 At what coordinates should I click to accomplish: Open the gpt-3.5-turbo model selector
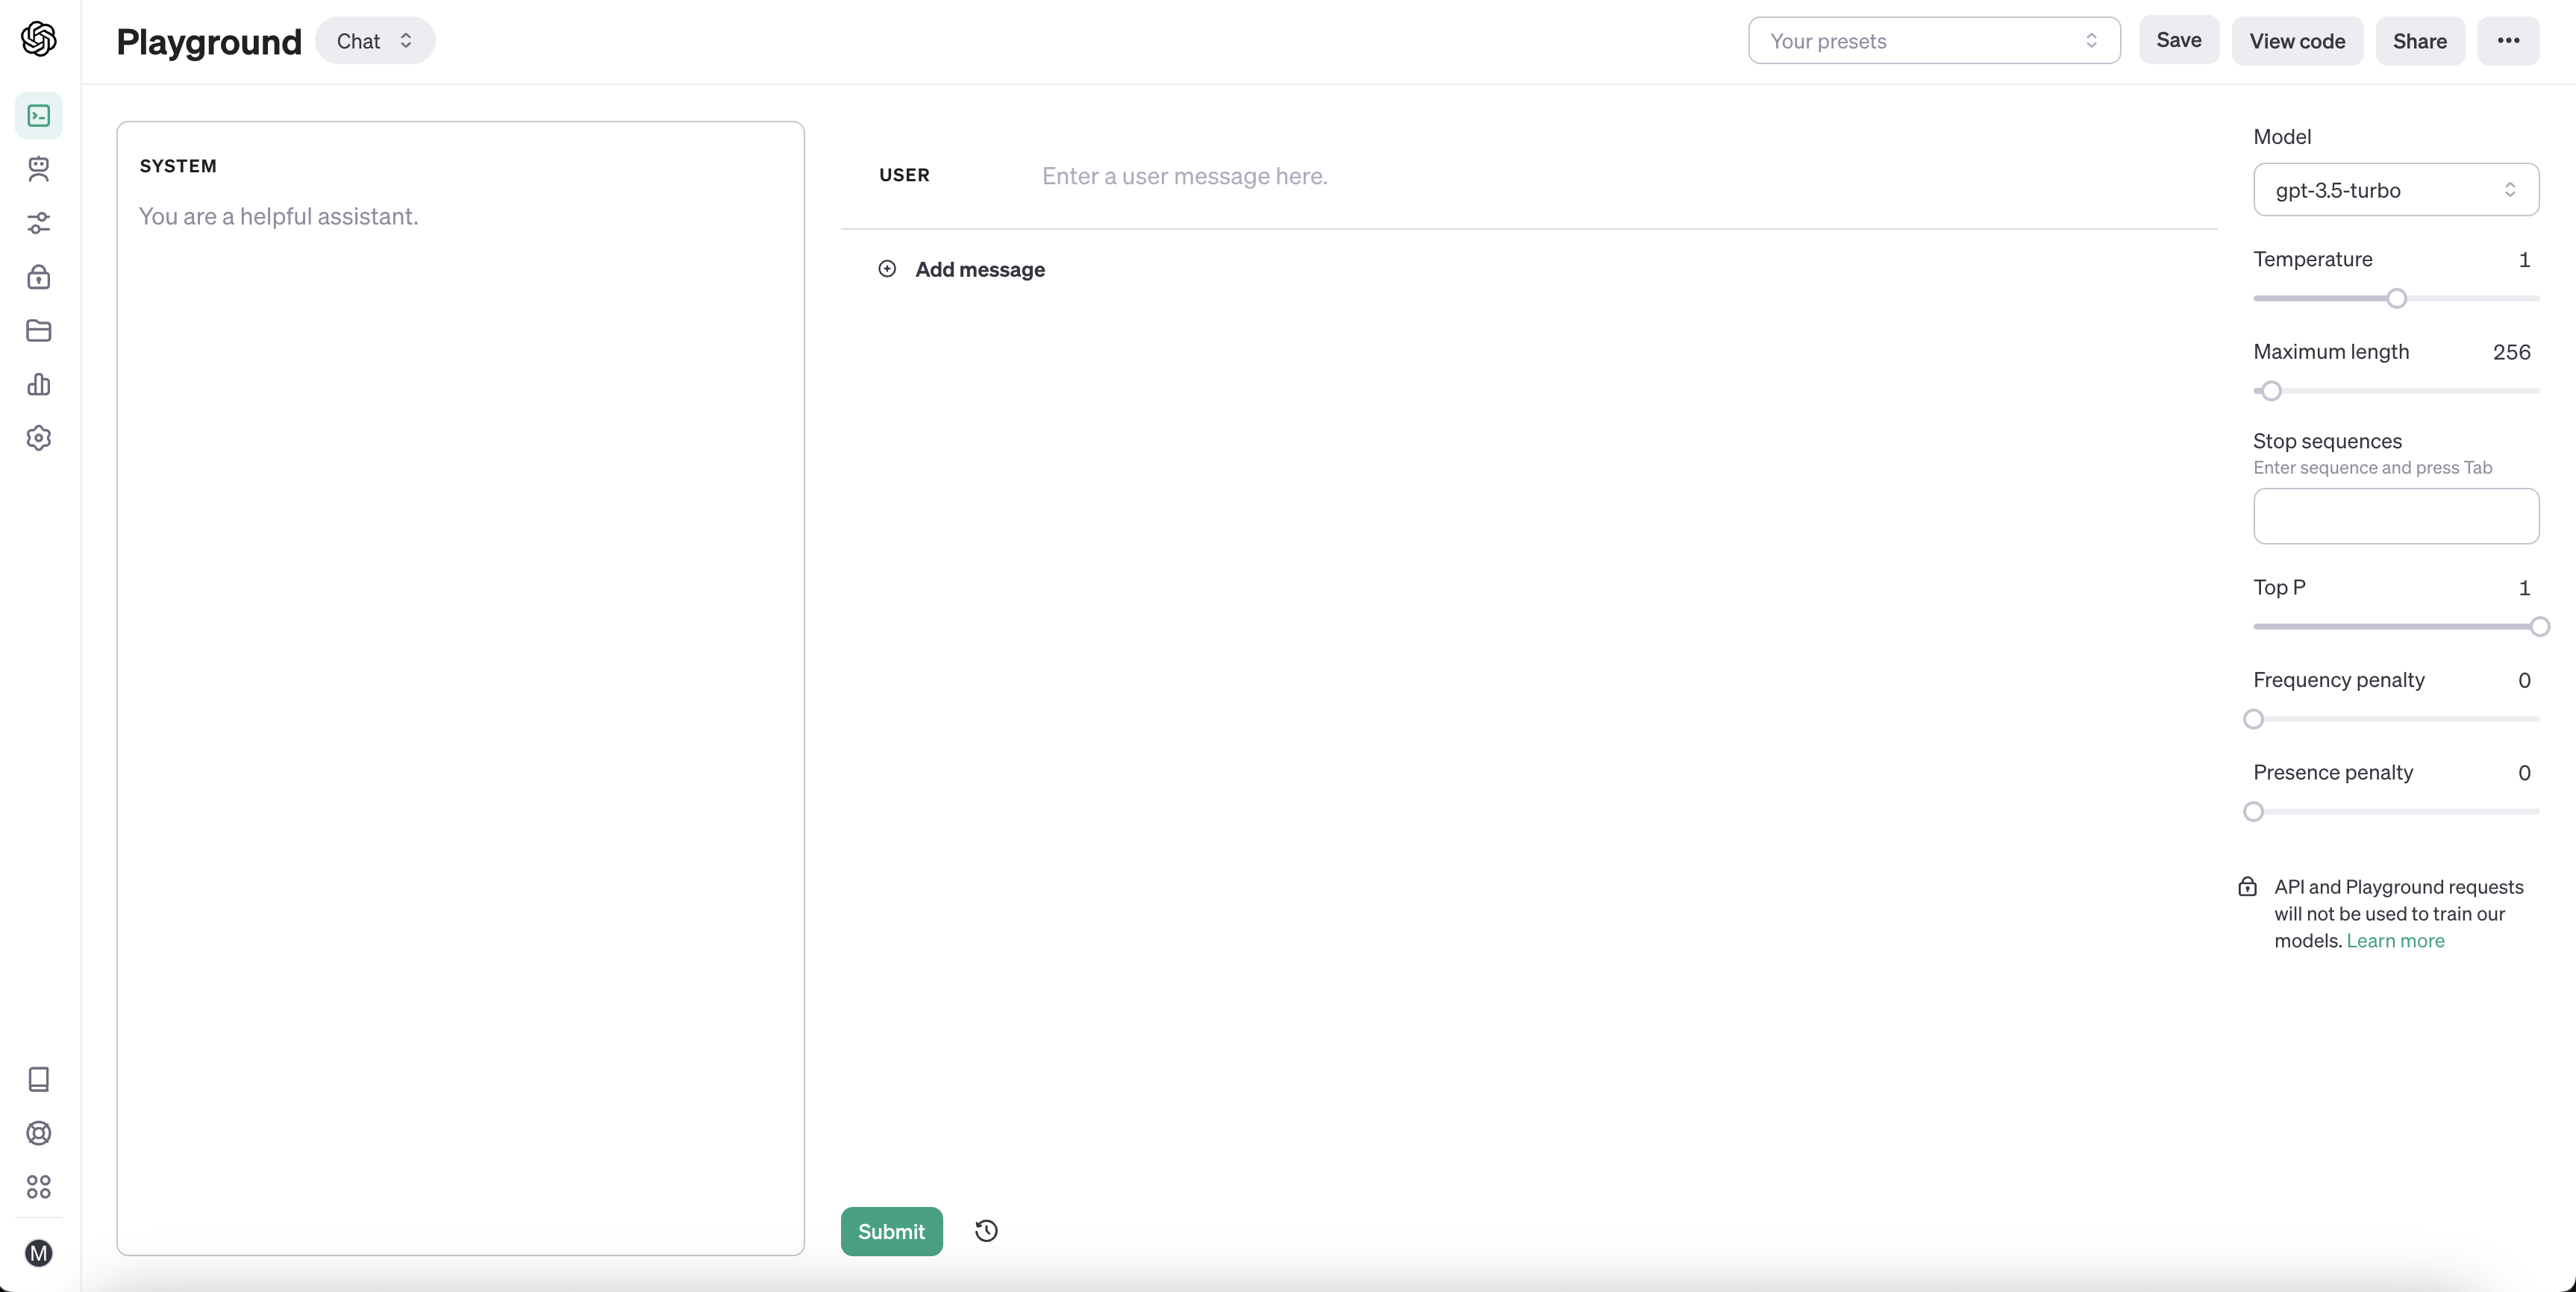(x=2395, y=190)
